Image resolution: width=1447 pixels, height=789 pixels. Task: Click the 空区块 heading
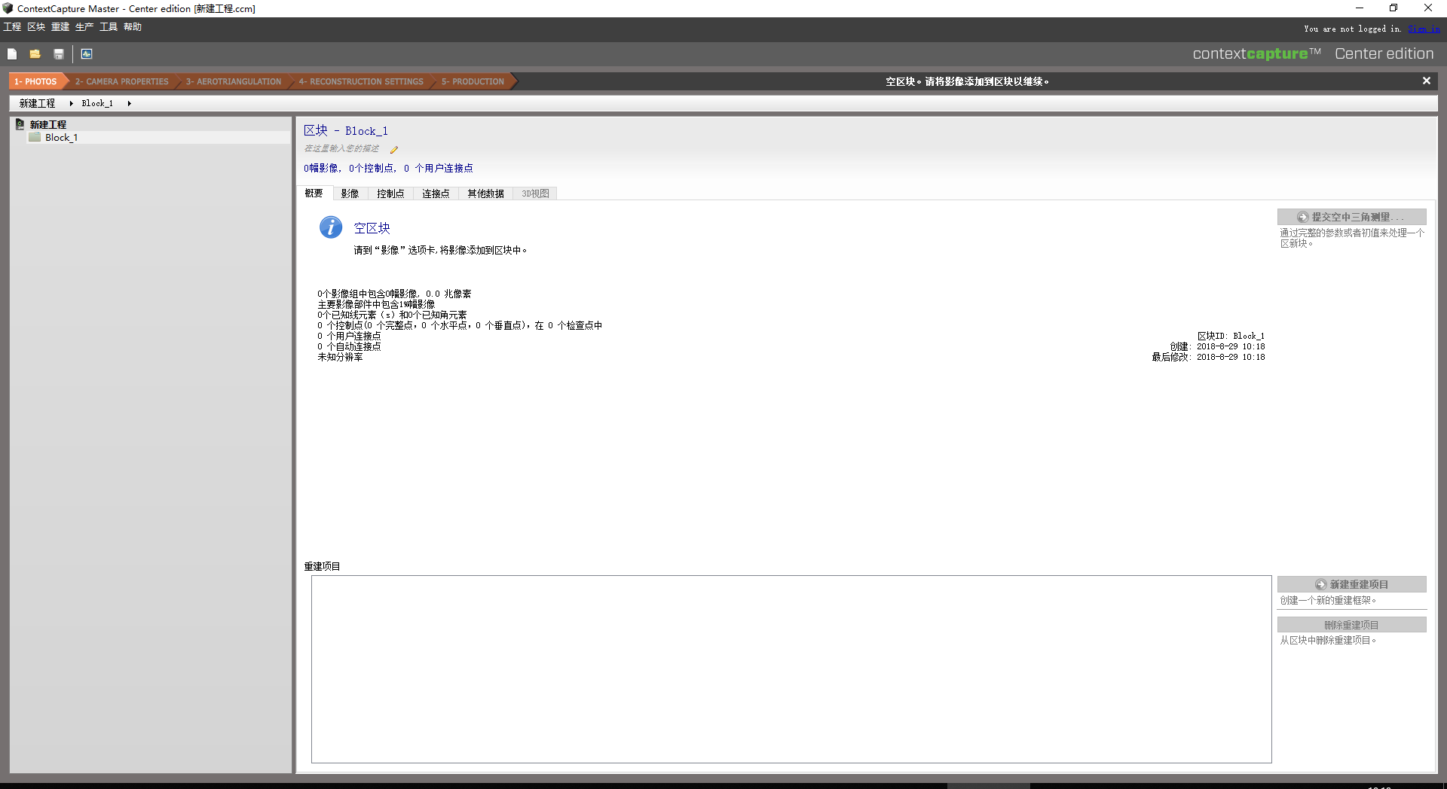pos(372,228)
